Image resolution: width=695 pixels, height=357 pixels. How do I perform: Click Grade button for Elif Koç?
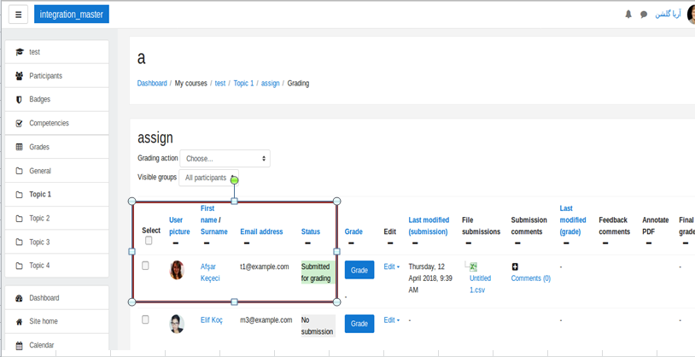pyautogui.click(x=359, y=324)
